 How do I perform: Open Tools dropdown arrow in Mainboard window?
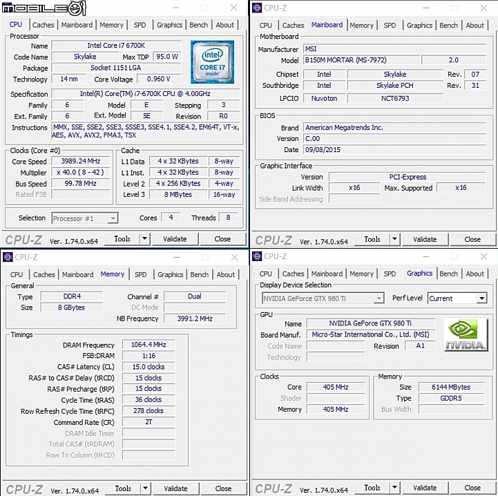pyautogui.click(x=394, y=239)
